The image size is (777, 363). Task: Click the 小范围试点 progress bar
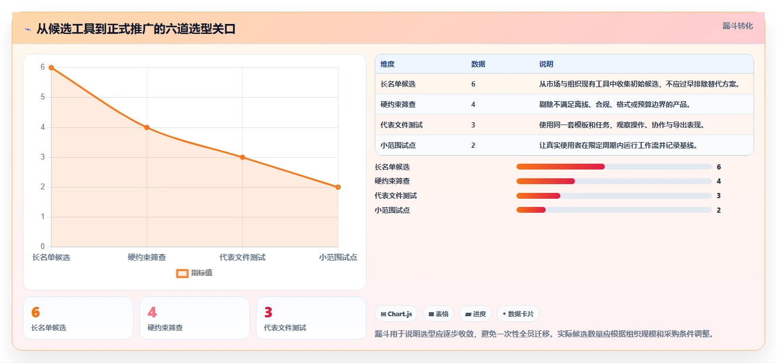pyautogui.click(x=614, y=210)
